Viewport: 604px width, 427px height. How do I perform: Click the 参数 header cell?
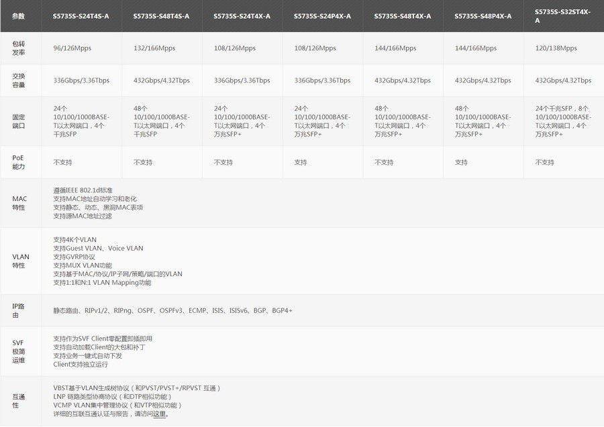(18, 16)
